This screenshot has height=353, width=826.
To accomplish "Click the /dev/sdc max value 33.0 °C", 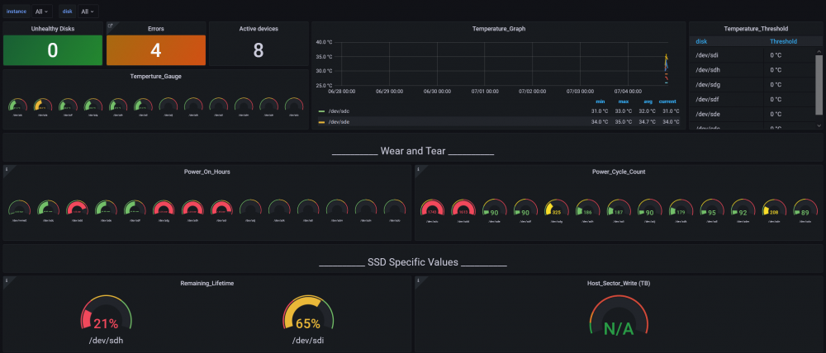I will 623,111.
